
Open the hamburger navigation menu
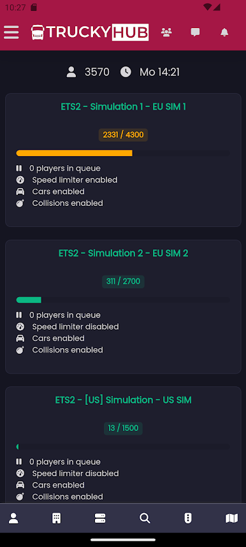pos(11,33)
